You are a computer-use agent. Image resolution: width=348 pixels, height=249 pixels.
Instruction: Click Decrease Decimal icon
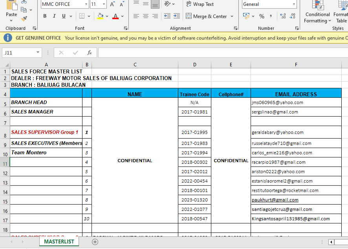[293, 16]
